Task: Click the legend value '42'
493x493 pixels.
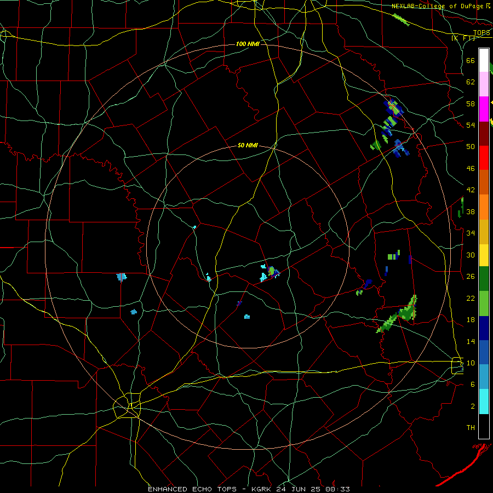Action: point(471,190)
